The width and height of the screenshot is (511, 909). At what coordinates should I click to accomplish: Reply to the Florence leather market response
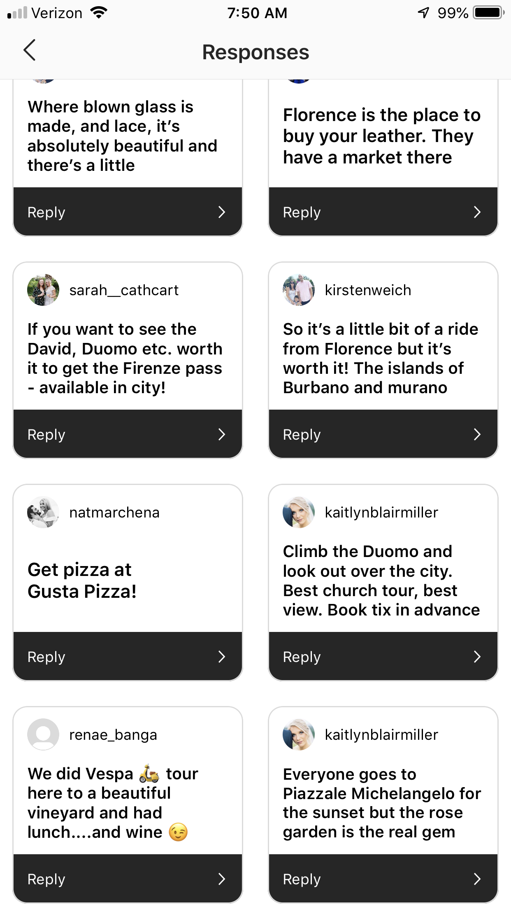point(383,212)
